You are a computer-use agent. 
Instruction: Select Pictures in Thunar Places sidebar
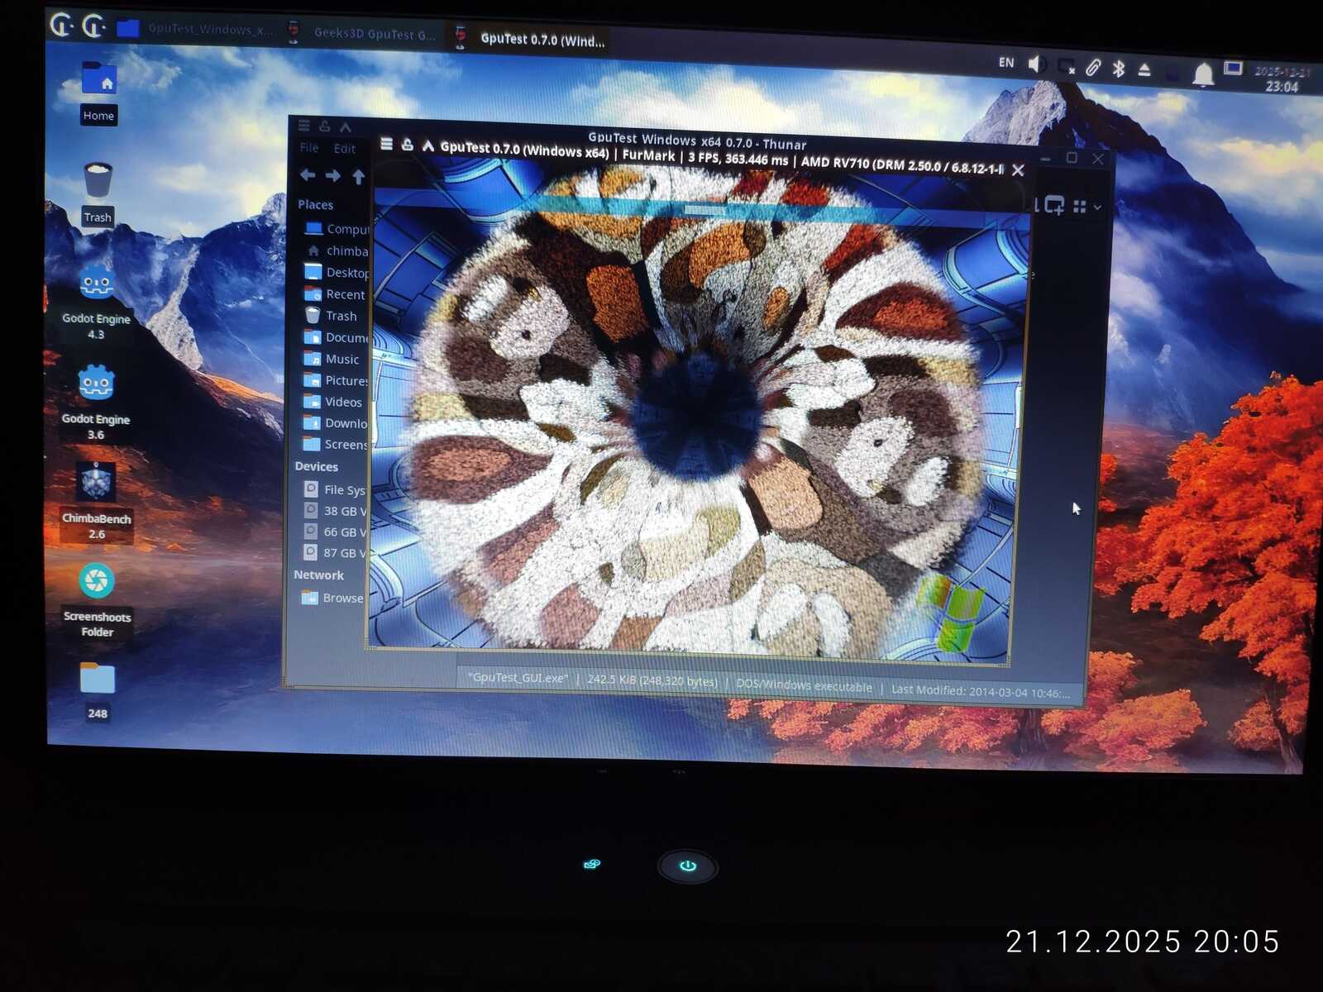pyautogui.click(x=333, y=380)
